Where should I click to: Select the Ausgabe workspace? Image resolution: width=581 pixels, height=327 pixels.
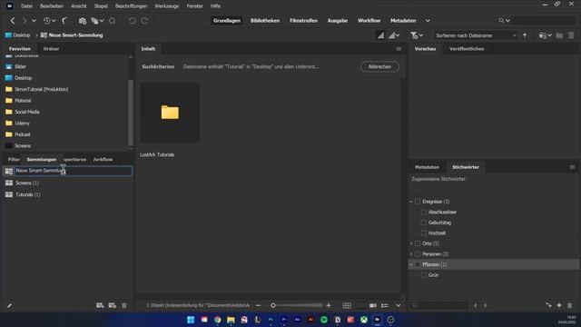pyautogui.click(x=338, y=21)
